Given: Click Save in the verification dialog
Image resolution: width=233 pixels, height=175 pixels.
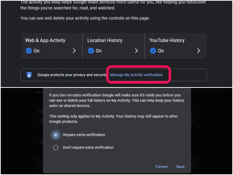Looking at the screenshot, I should 181,167.
